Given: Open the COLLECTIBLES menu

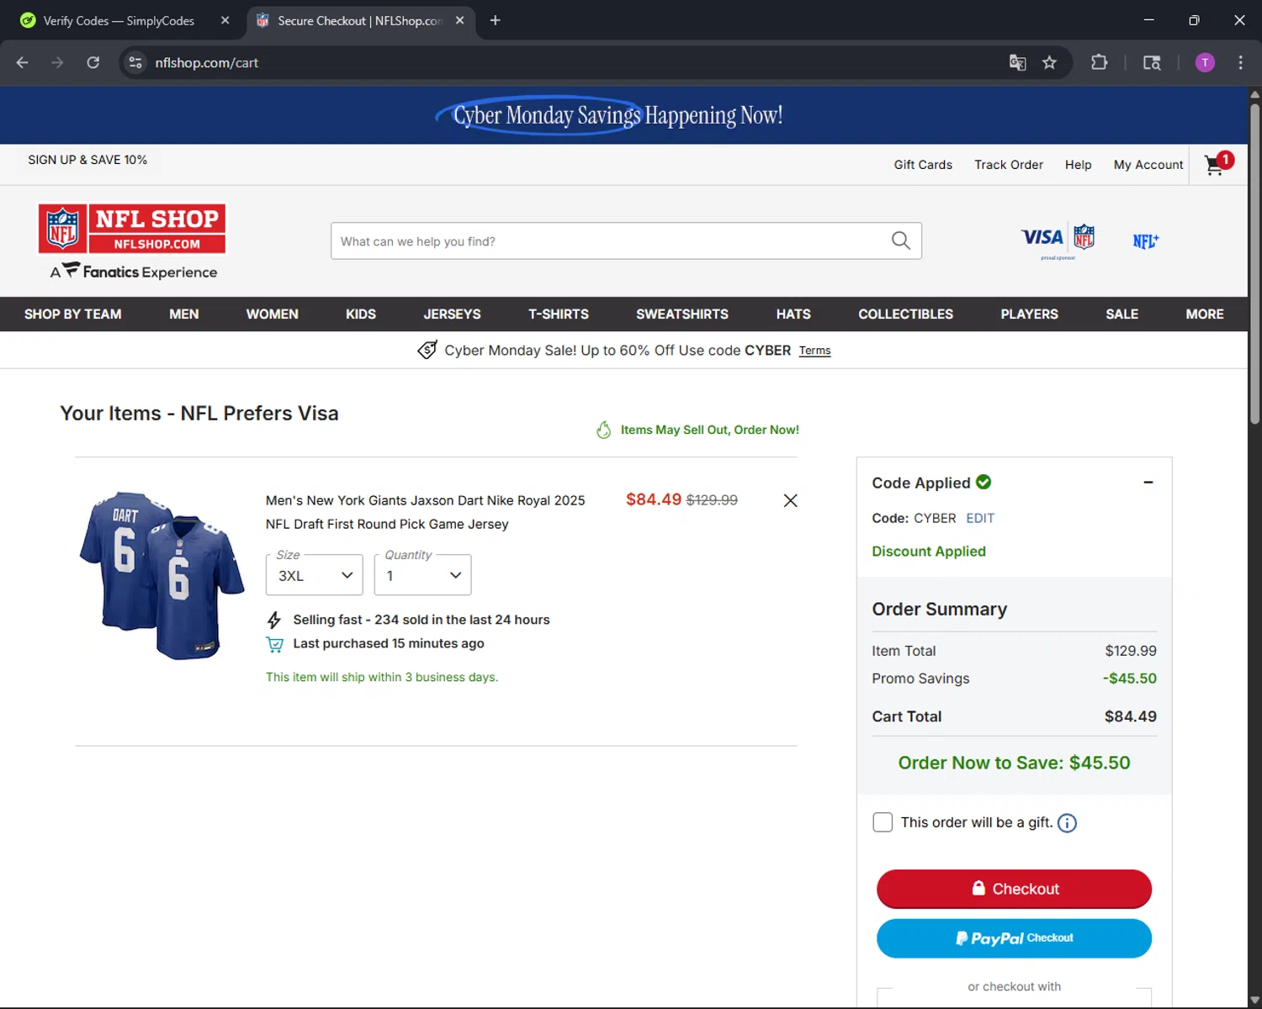Looking at the screenshot, I should click(x=906, y=314).
